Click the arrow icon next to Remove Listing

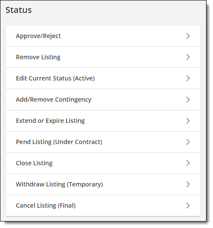point(188,57)
